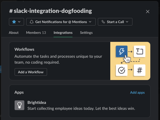Screen dimensions: 160x120
Task: Click the Add apps link
Action: pyautogui.click(x=137, y=92)
